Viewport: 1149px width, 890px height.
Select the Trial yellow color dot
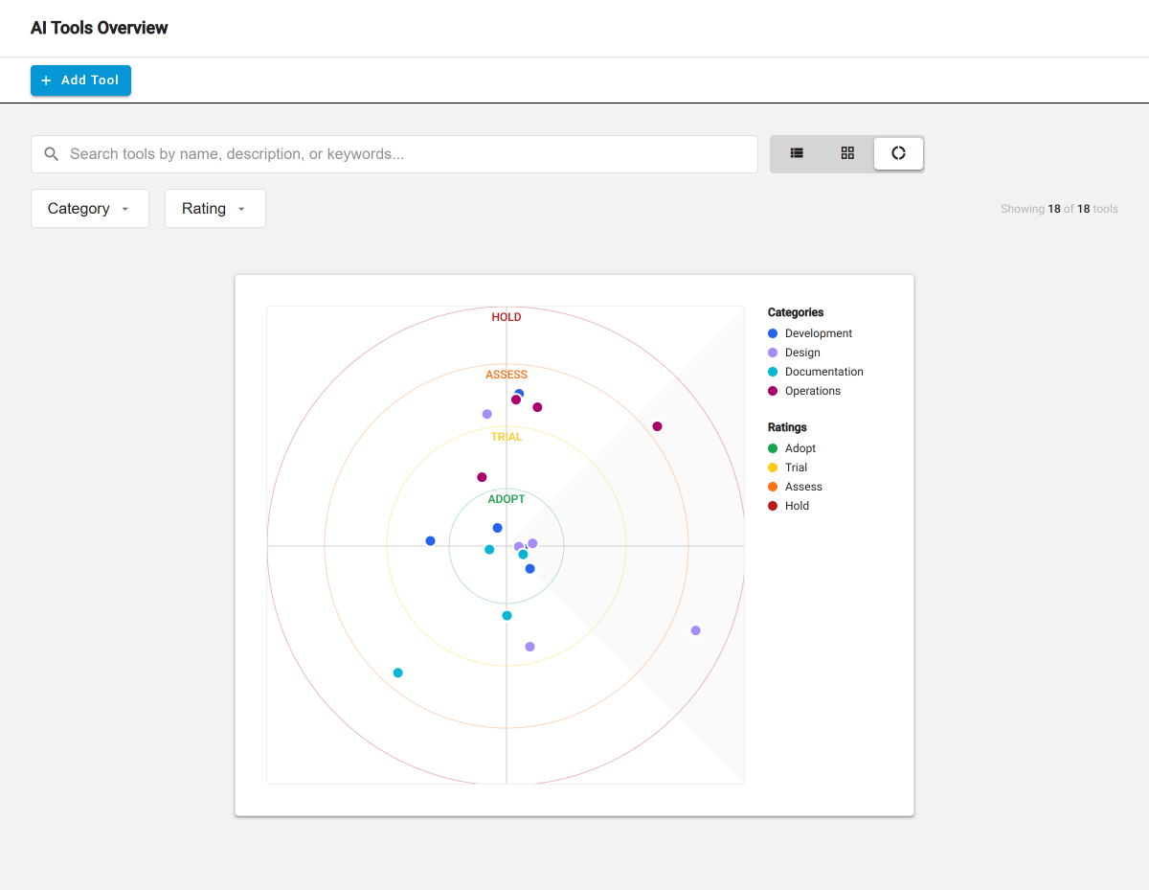[772, 468]
